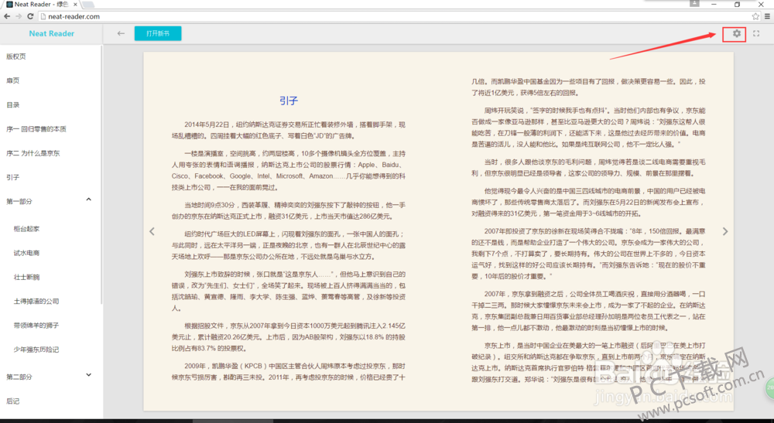The height and width of the screenshot is (423, 774).
Task: Open the 壮士断腕 sub-chapter
Action: pos(26,278)
